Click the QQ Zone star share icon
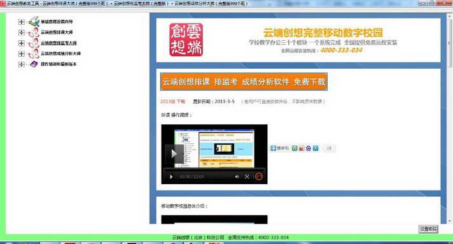Image resolution: width=453 pixels, height=244 pixels. tap(295, 148)
